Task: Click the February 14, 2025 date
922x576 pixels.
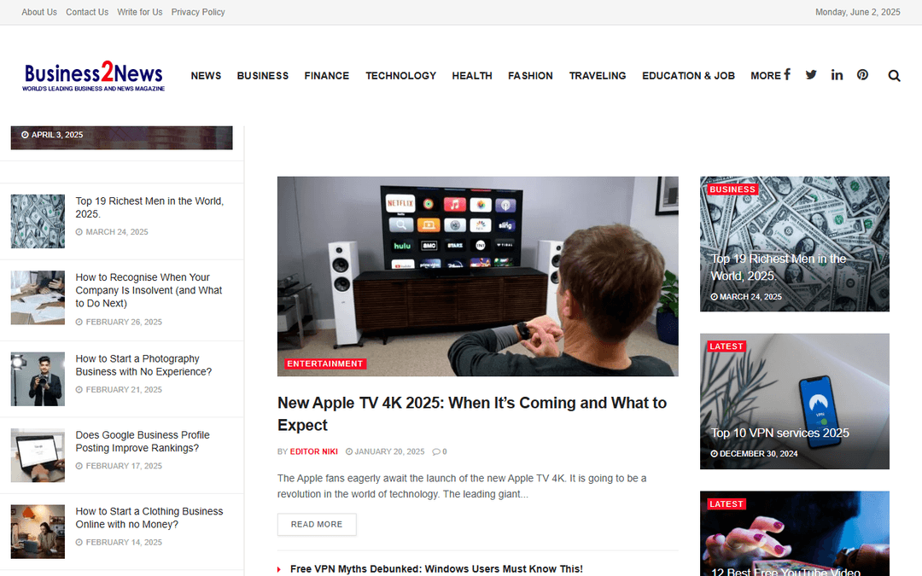Action: pos(119,543)
